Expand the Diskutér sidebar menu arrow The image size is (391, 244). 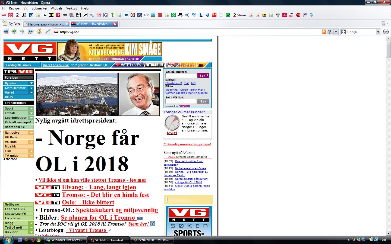coord(31,232)
